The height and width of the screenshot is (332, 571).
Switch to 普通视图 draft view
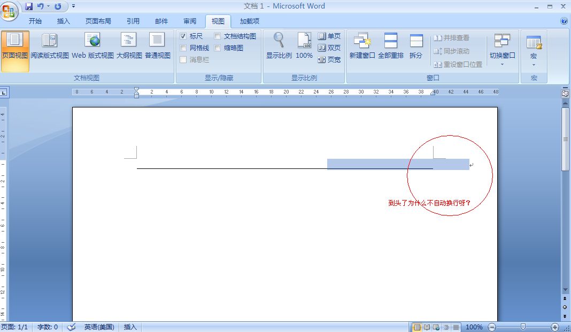[x=158, y=46]
